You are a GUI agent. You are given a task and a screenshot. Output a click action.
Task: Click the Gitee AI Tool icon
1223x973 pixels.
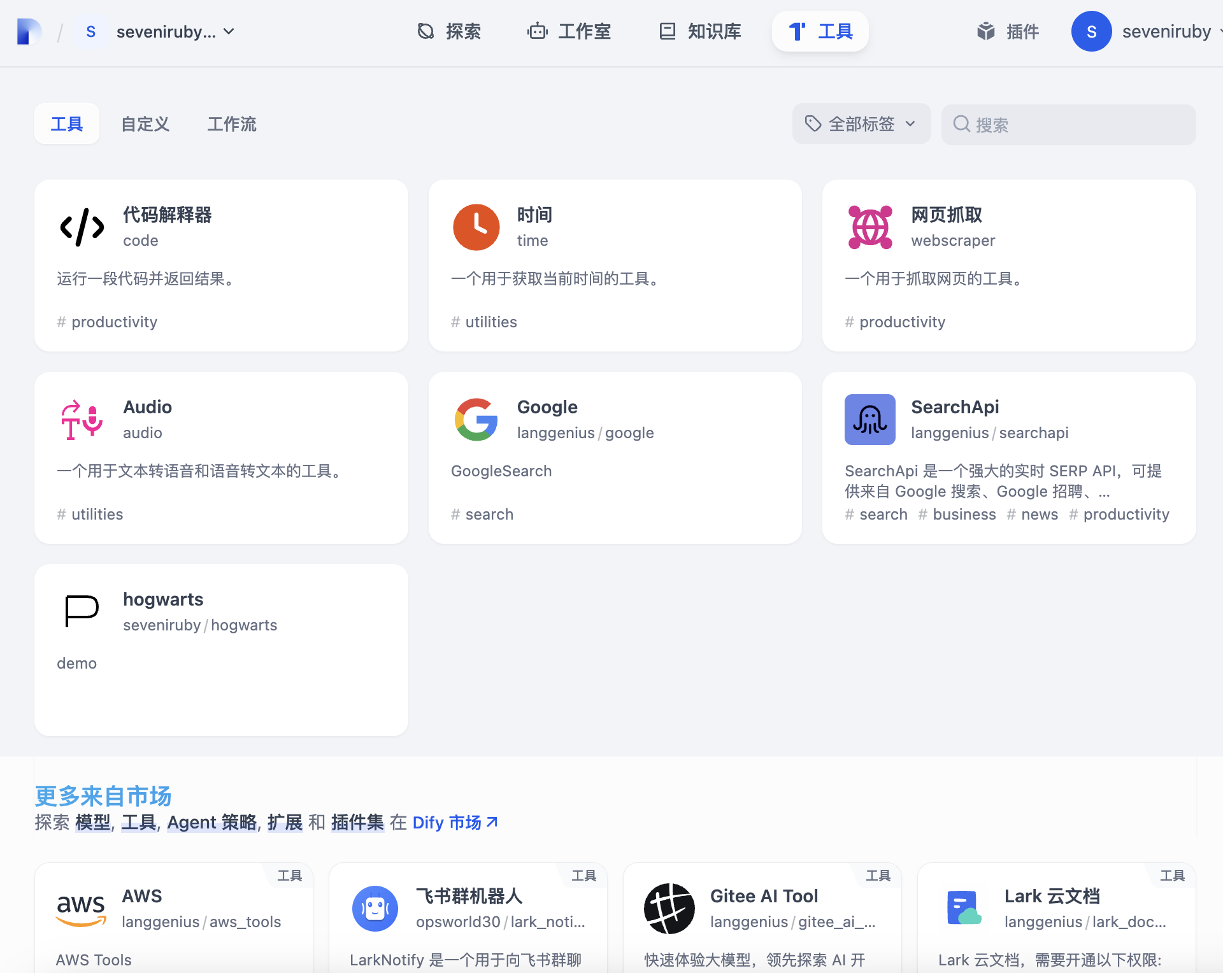tap(669, 909)
